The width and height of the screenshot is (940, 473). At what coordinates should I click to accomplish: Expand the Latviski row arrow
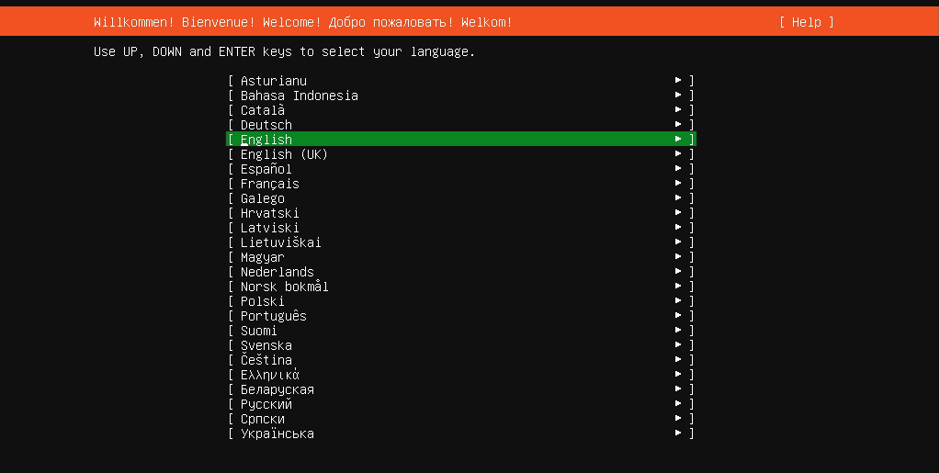coord(678,228)
